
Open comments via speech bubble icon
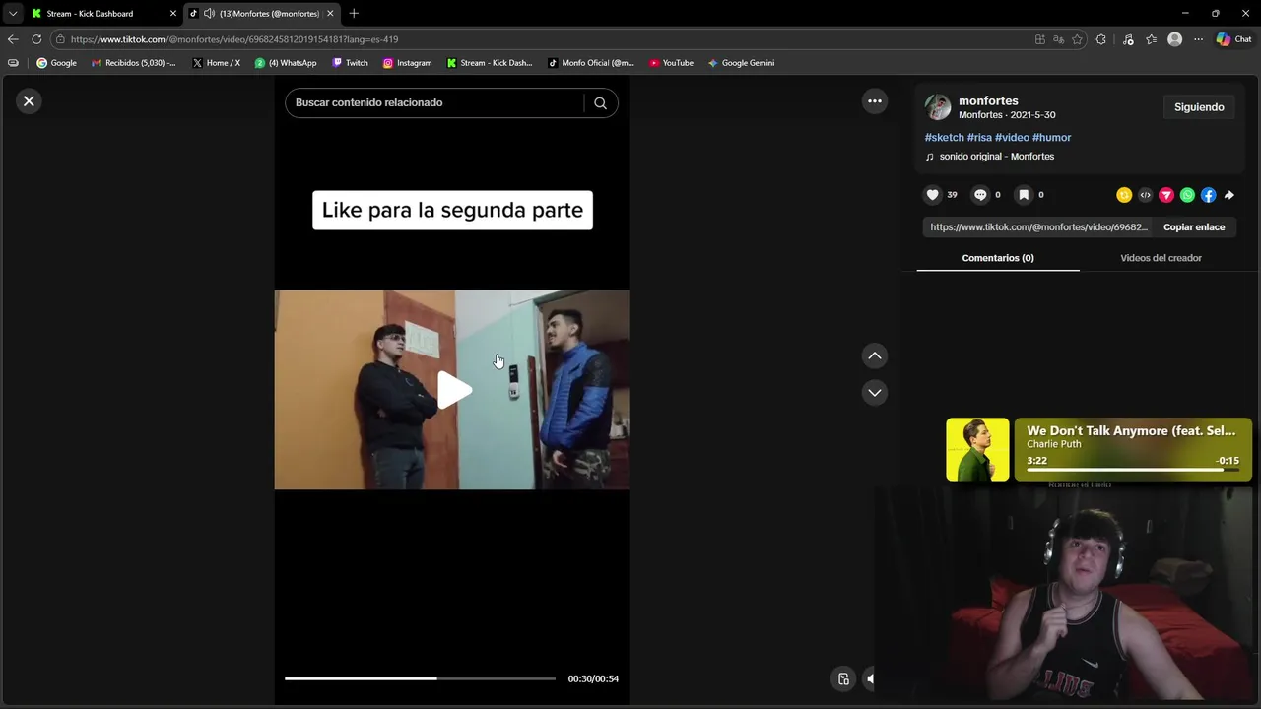980,195
